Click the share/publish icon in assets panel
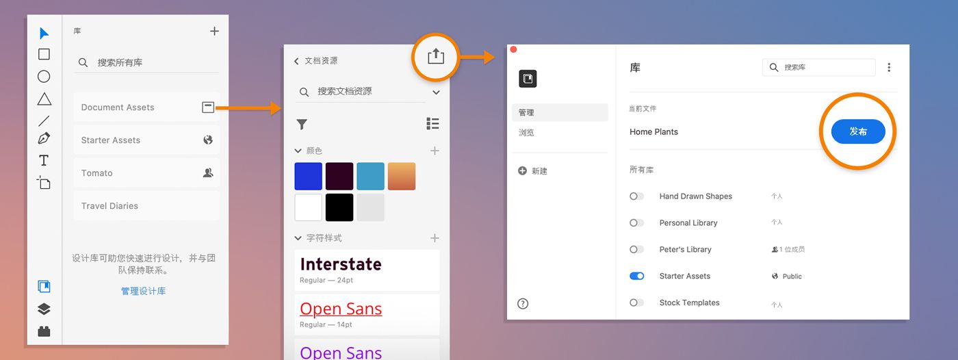 [x=436, y=56]
